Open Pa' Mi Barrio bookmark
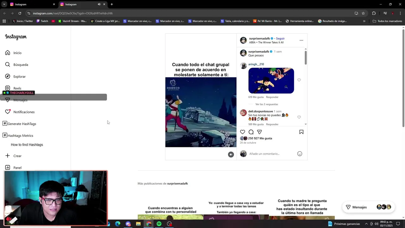This screenshot has height=228, width=405. point(267,21)
